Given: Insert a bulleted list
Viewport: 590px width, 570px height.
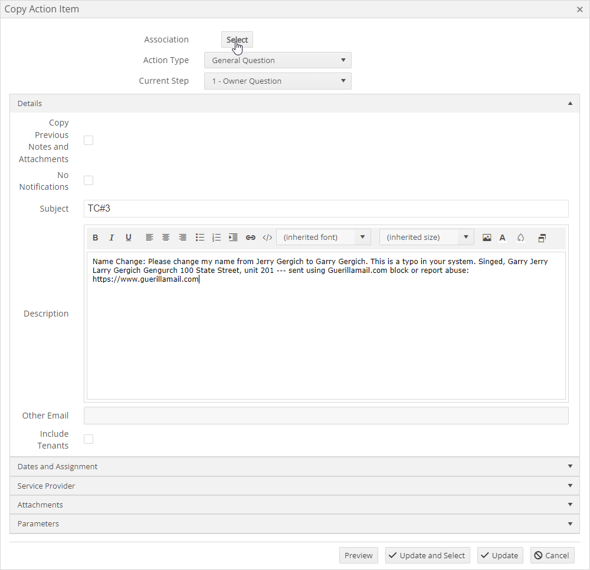Looking at the screenshot, I should tap(200, 237).
